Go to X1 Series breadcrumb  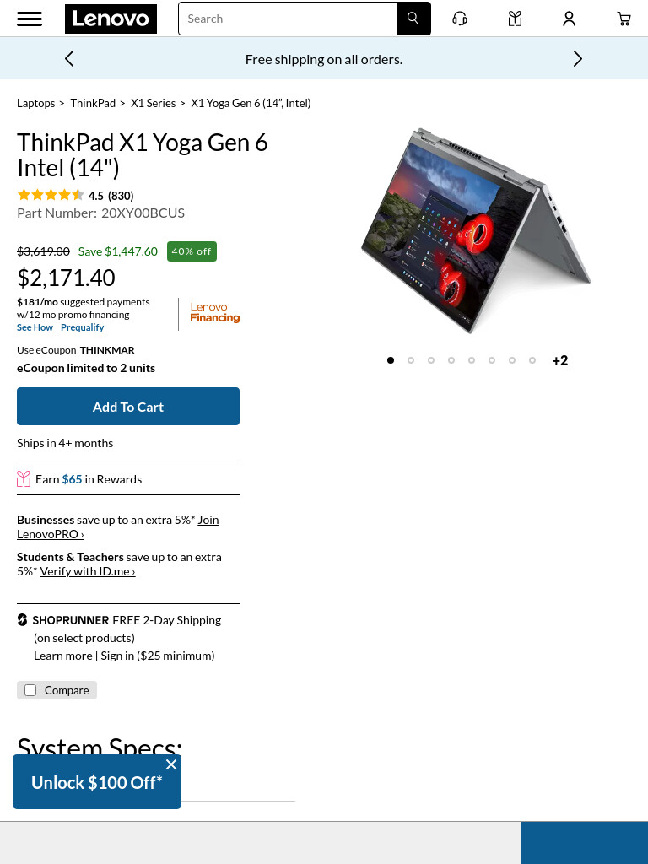point(154,103)
